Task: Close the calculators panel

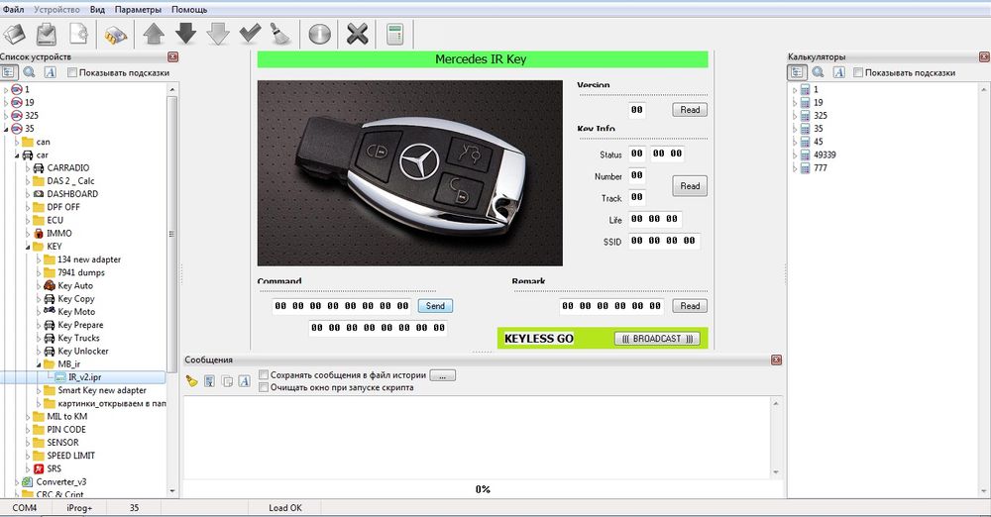Action: pyautogui.click(x=984, y=56)
